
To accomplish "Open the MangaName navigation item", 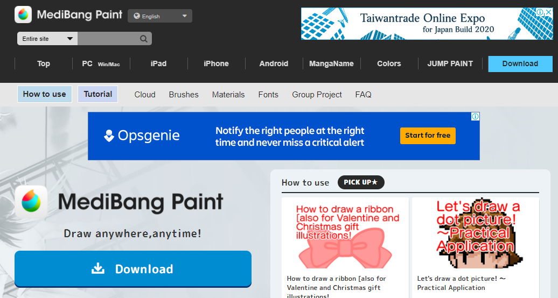I will pos(332,63).
